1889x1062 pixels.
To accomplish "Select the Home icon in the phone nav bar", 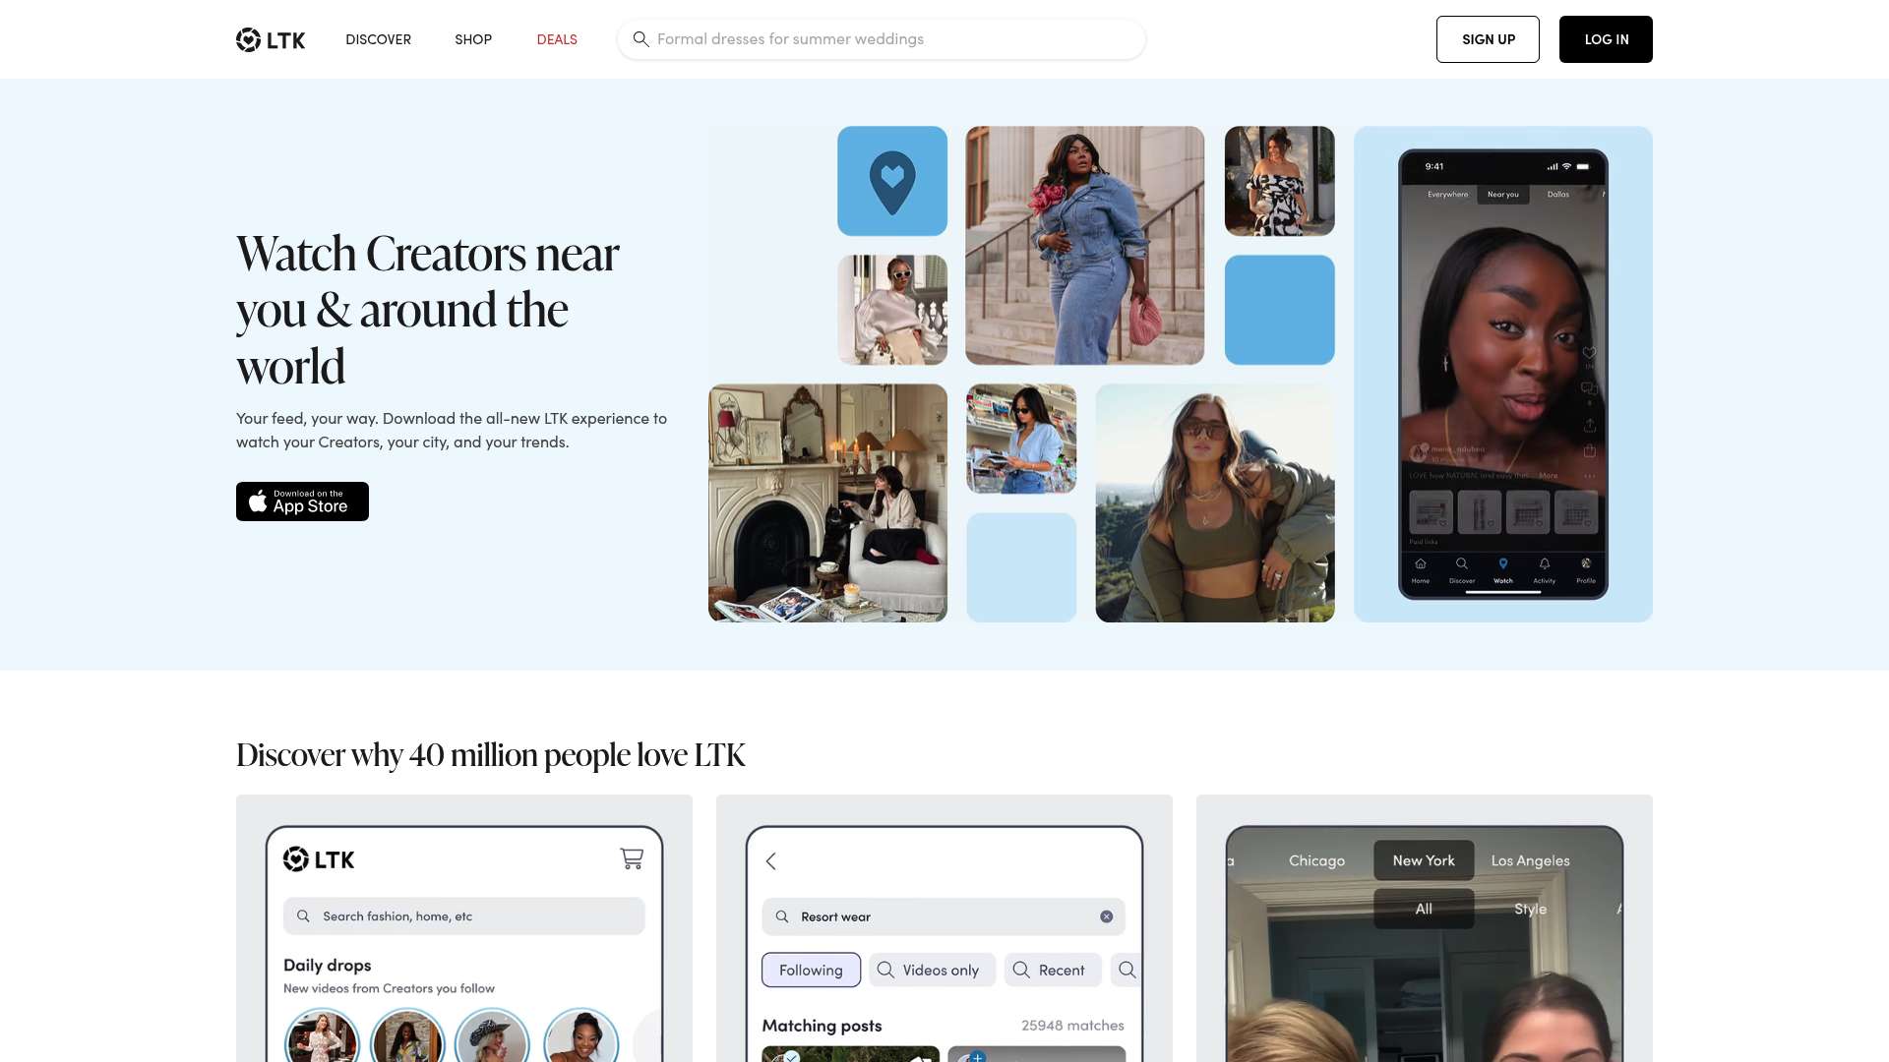I will [1421, 563].
